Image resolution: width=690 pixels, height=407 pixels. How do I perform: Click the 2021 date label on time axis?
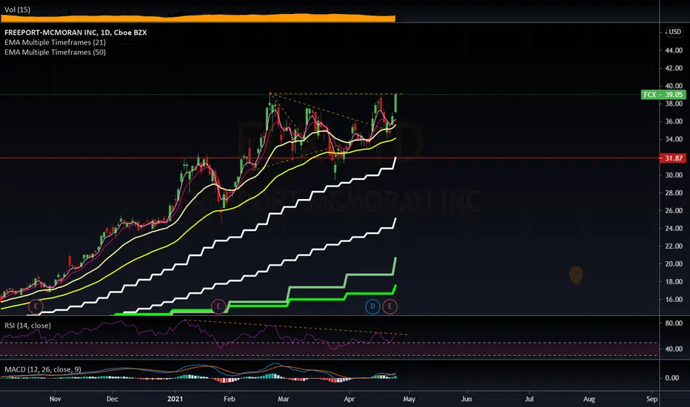click(x=175, y=399)
